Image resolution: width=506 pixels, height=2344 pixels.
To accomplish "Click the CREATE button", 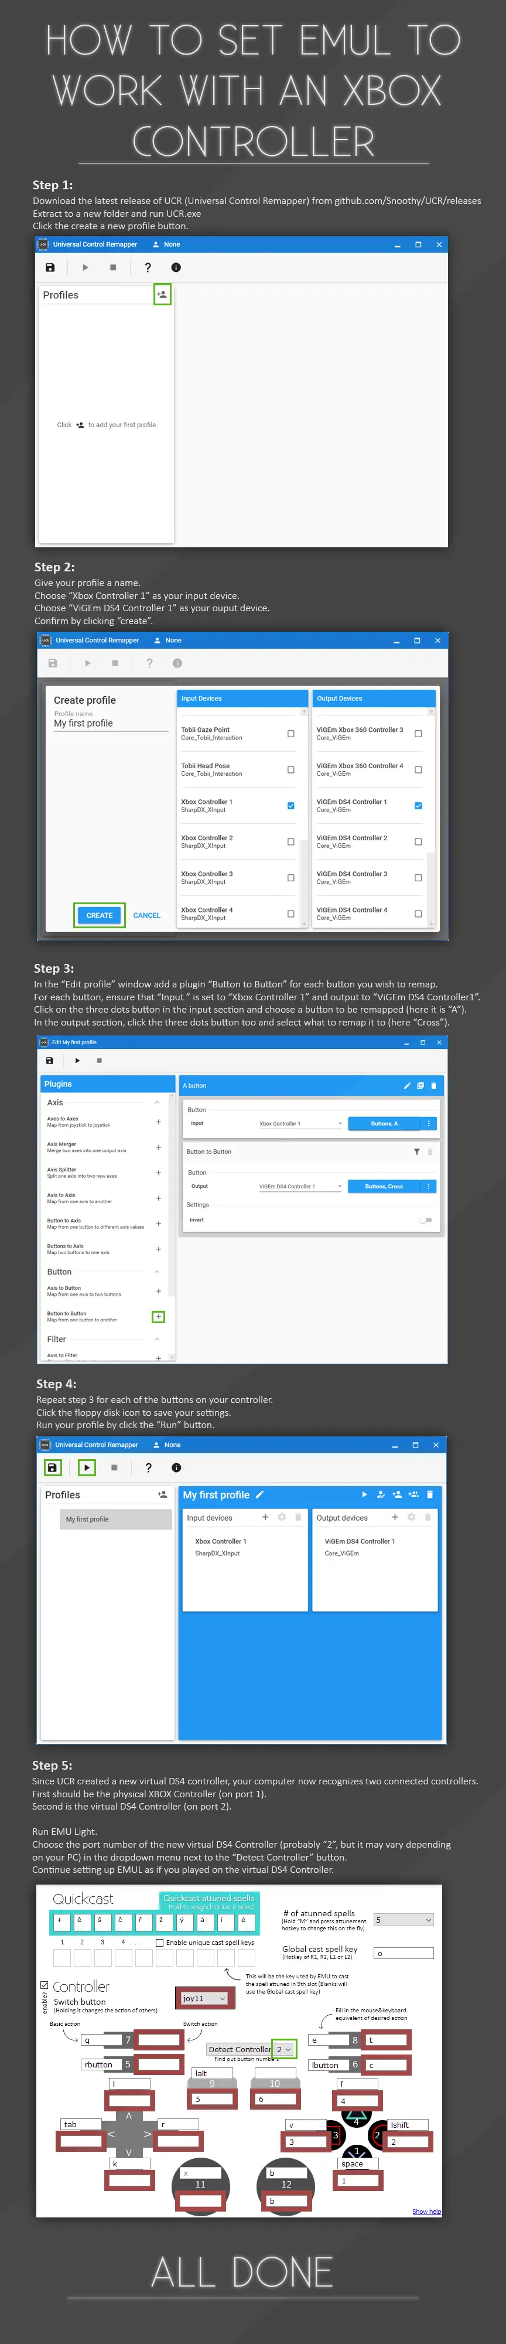I will 99,915.
